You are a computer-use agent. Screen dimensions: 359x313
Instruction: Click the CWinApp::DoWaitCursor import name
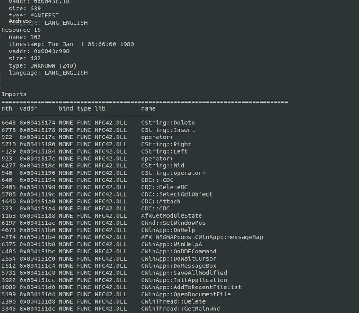(x=179, y=259)
